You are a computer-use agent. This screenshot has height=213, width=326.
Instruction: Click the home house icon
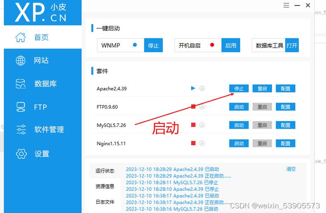(x=20, y=37)
